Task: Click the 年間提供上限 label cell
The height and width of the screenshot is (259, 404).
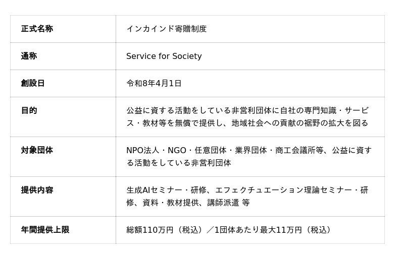Action: click(x=45, y=230)
